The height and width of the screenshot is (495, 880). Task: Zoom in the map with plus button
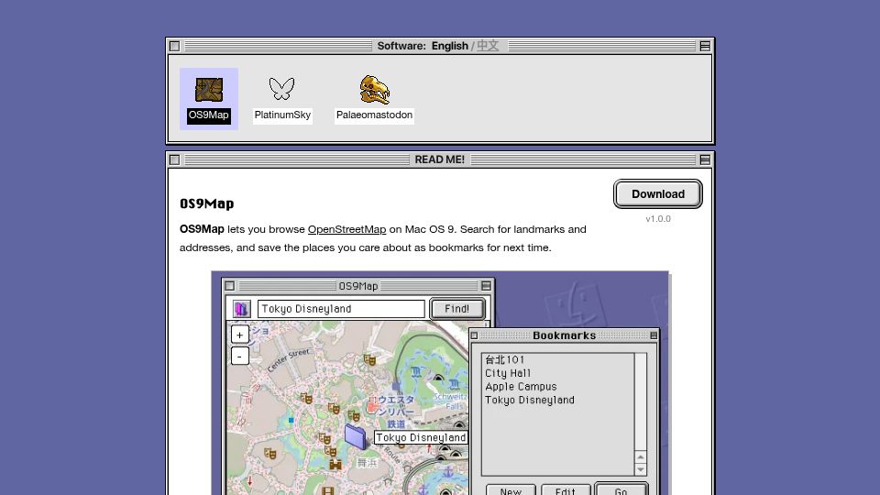tap(239, 335)
